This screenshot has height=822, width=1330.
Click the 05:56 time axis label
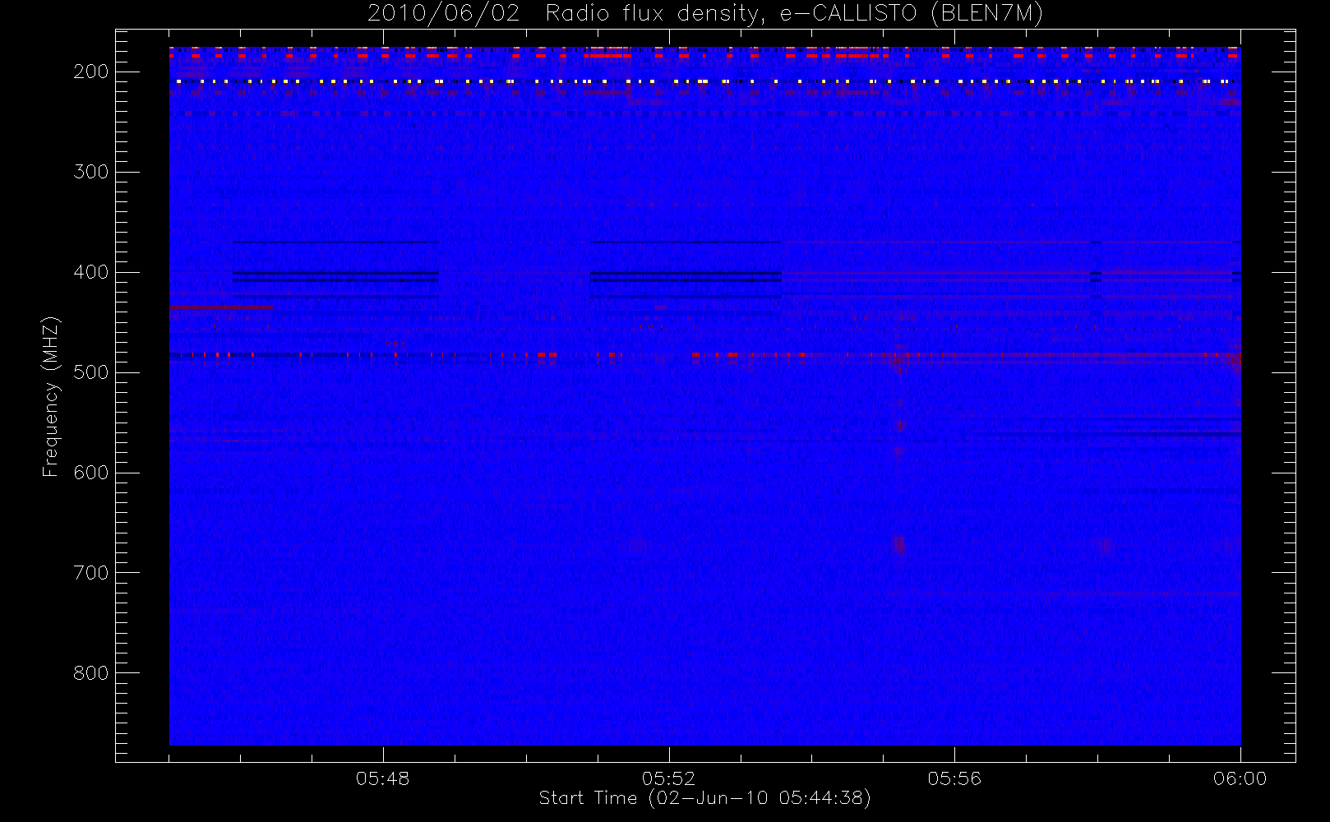click(x=954, y=778)
